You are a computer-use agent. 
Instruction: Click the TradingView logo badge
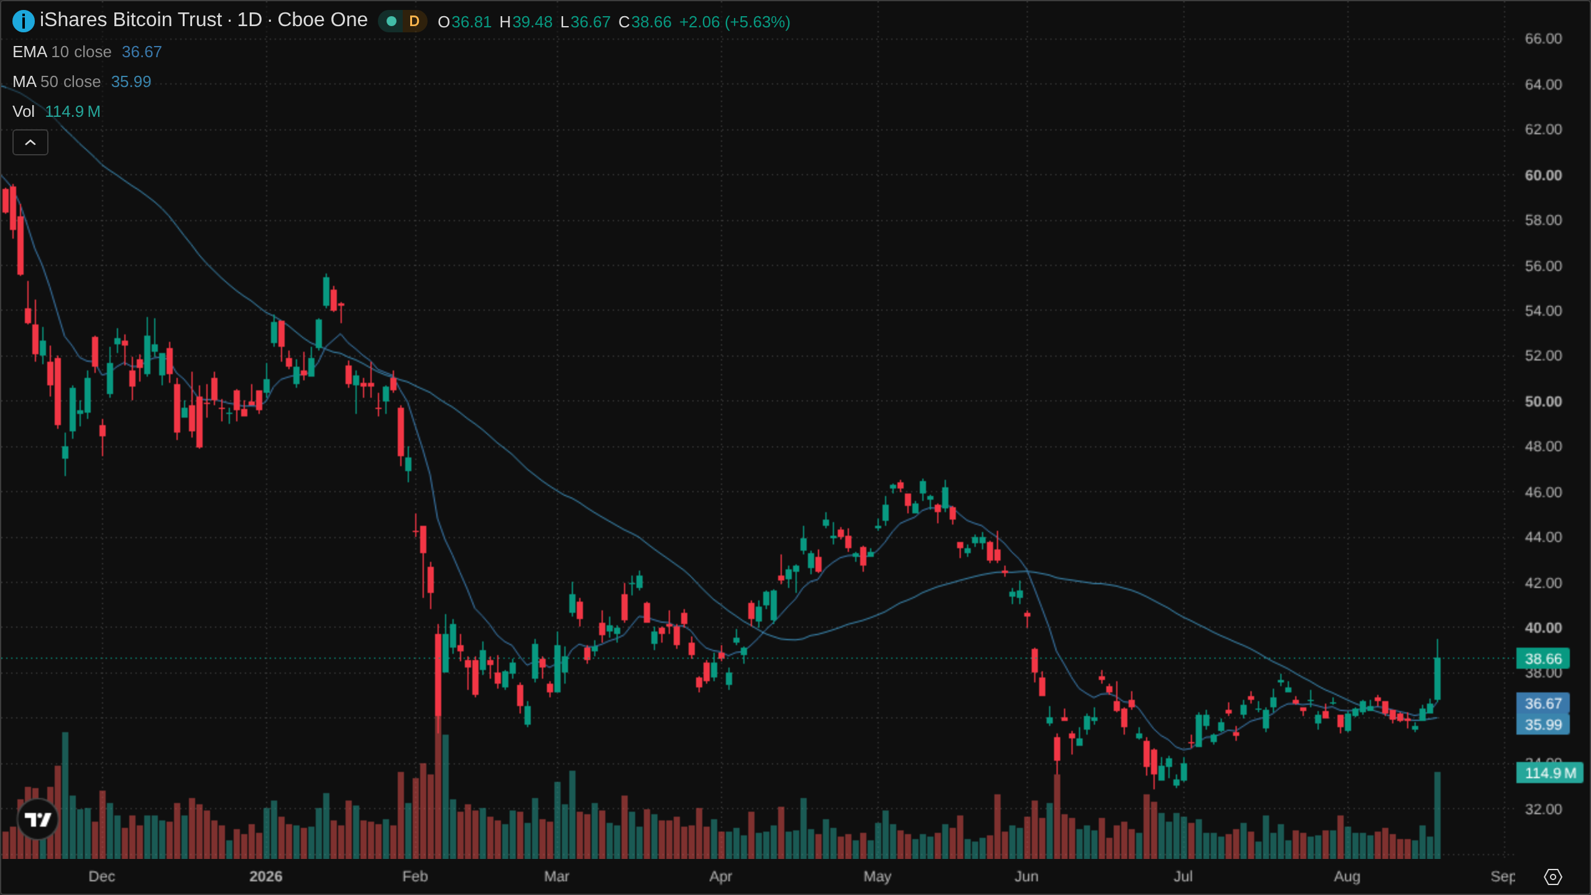38,819
